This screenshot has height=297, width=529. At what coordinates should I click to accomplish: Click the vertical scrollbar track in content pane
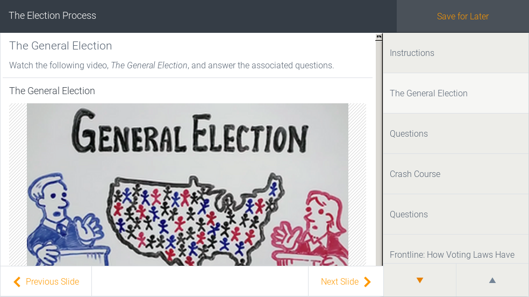point(379,161)
